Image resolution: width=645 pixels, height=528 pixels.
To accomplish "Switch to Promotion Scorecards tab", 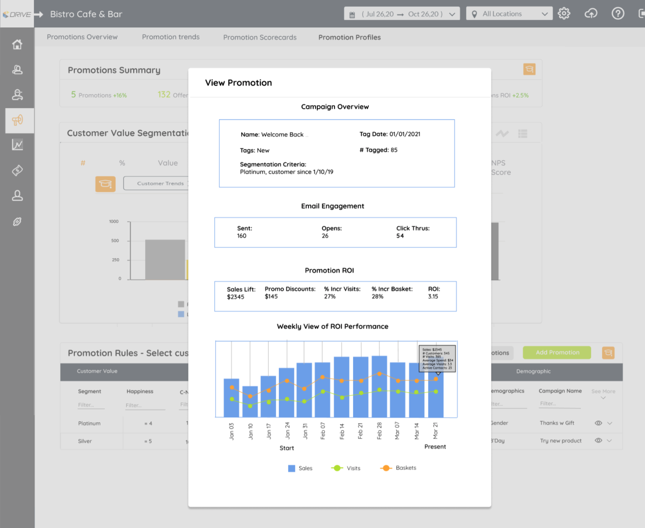I will click(x=260, y=37).
